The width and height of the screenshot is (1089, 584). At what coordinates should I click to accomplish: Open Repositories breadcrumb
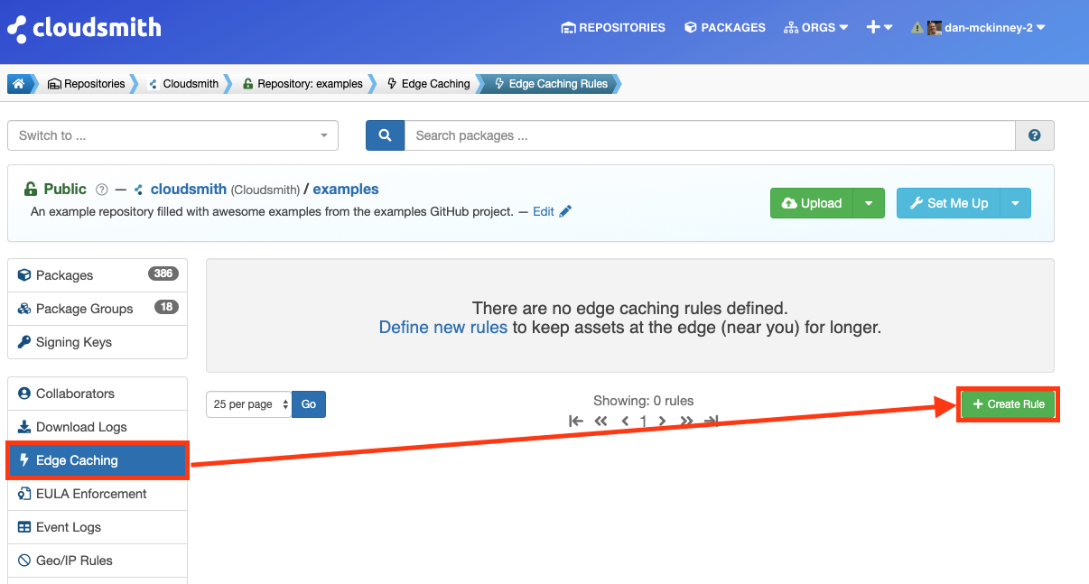(x=87, y=84)
